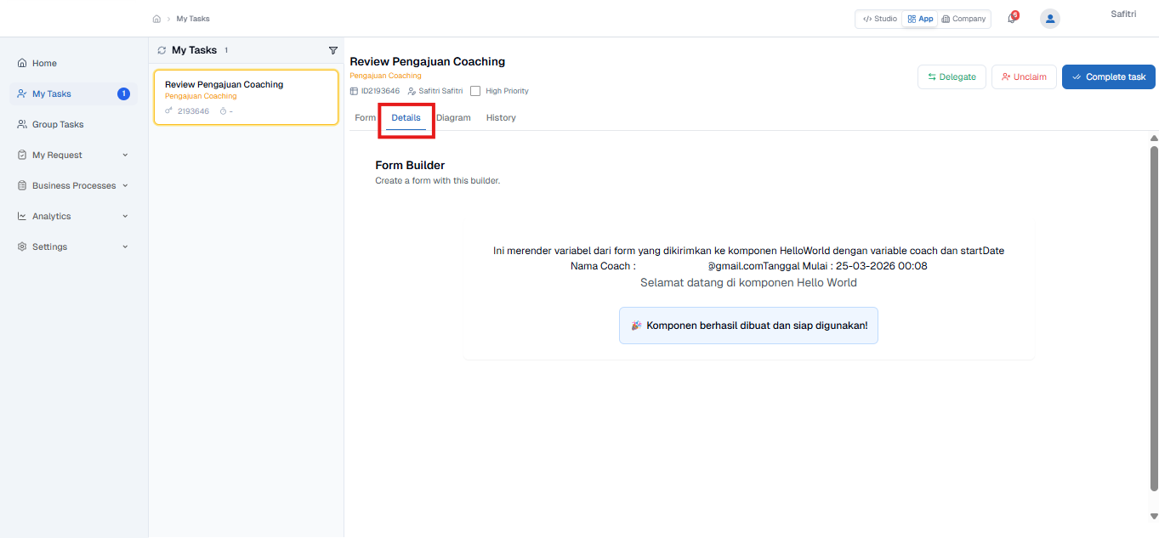Open the task list filter funnel icon
Screen dimensions: 1159x538
coord(333,50)
